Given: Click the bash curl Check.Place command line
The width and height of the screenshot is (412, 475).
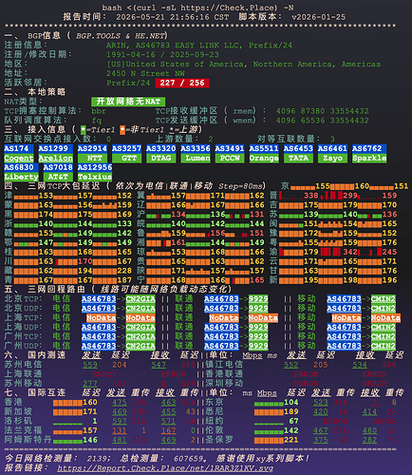Looking at the screenshot, I should click(x=197, y=8).
